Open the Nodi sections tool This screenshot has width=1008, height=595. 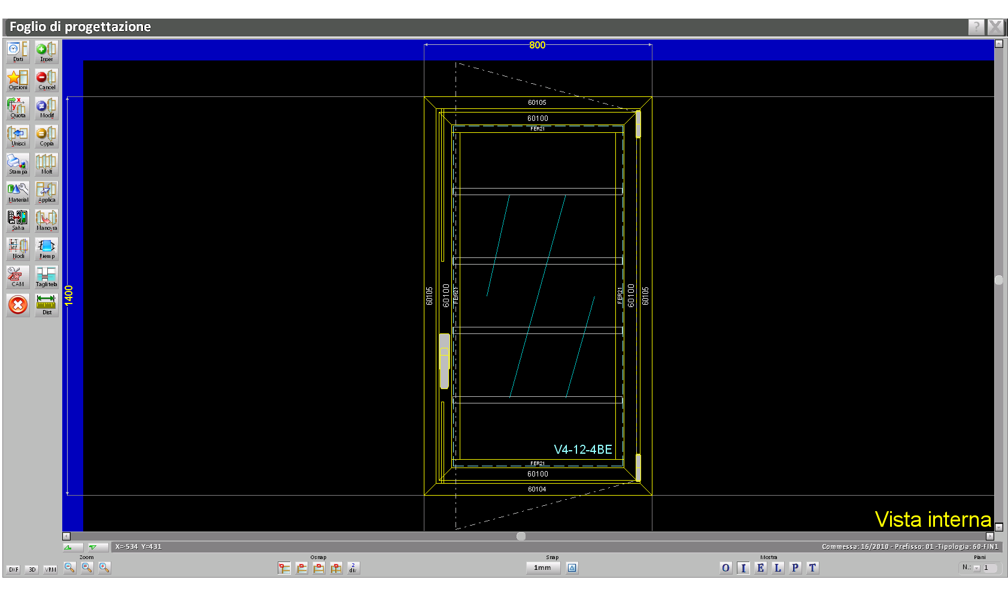click(18, 249)
